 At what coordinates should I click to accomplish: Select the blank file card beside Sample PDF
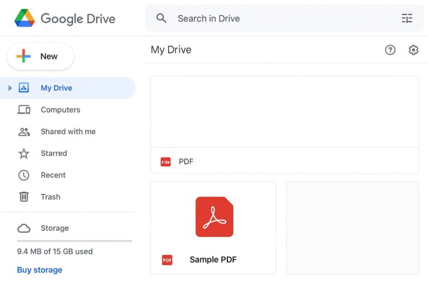pyautogui.click(x=352, y=228)
